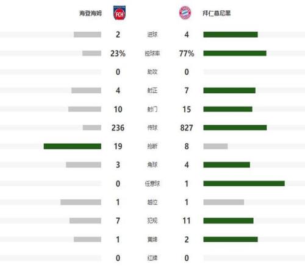This screenshot has height=268, width=305.
Task: Click the green 19 tackles bar
Action: coord(73,146)
